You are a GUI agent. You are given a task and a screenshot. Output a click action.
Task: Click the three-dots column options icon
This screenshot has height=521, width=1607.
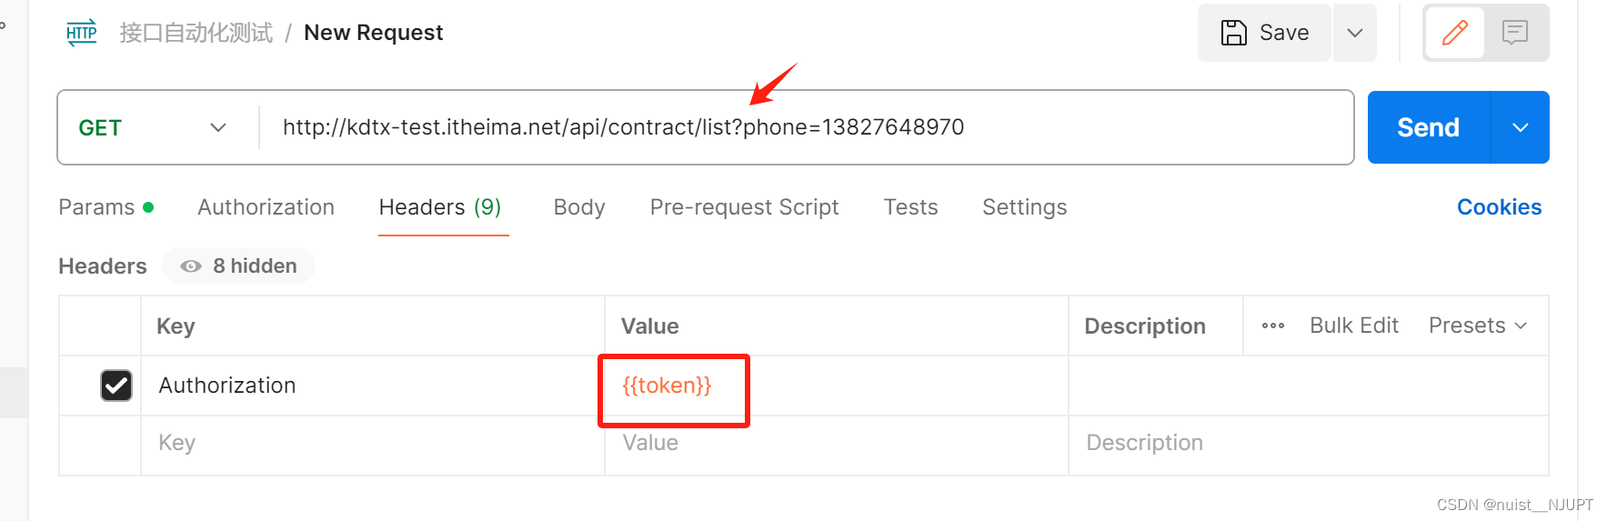pyautogui.click(x=1273, y=326)
